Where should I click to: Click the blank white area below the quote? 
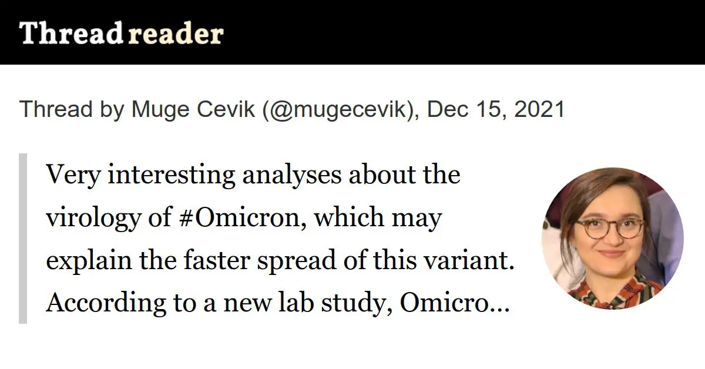point(352,348)
